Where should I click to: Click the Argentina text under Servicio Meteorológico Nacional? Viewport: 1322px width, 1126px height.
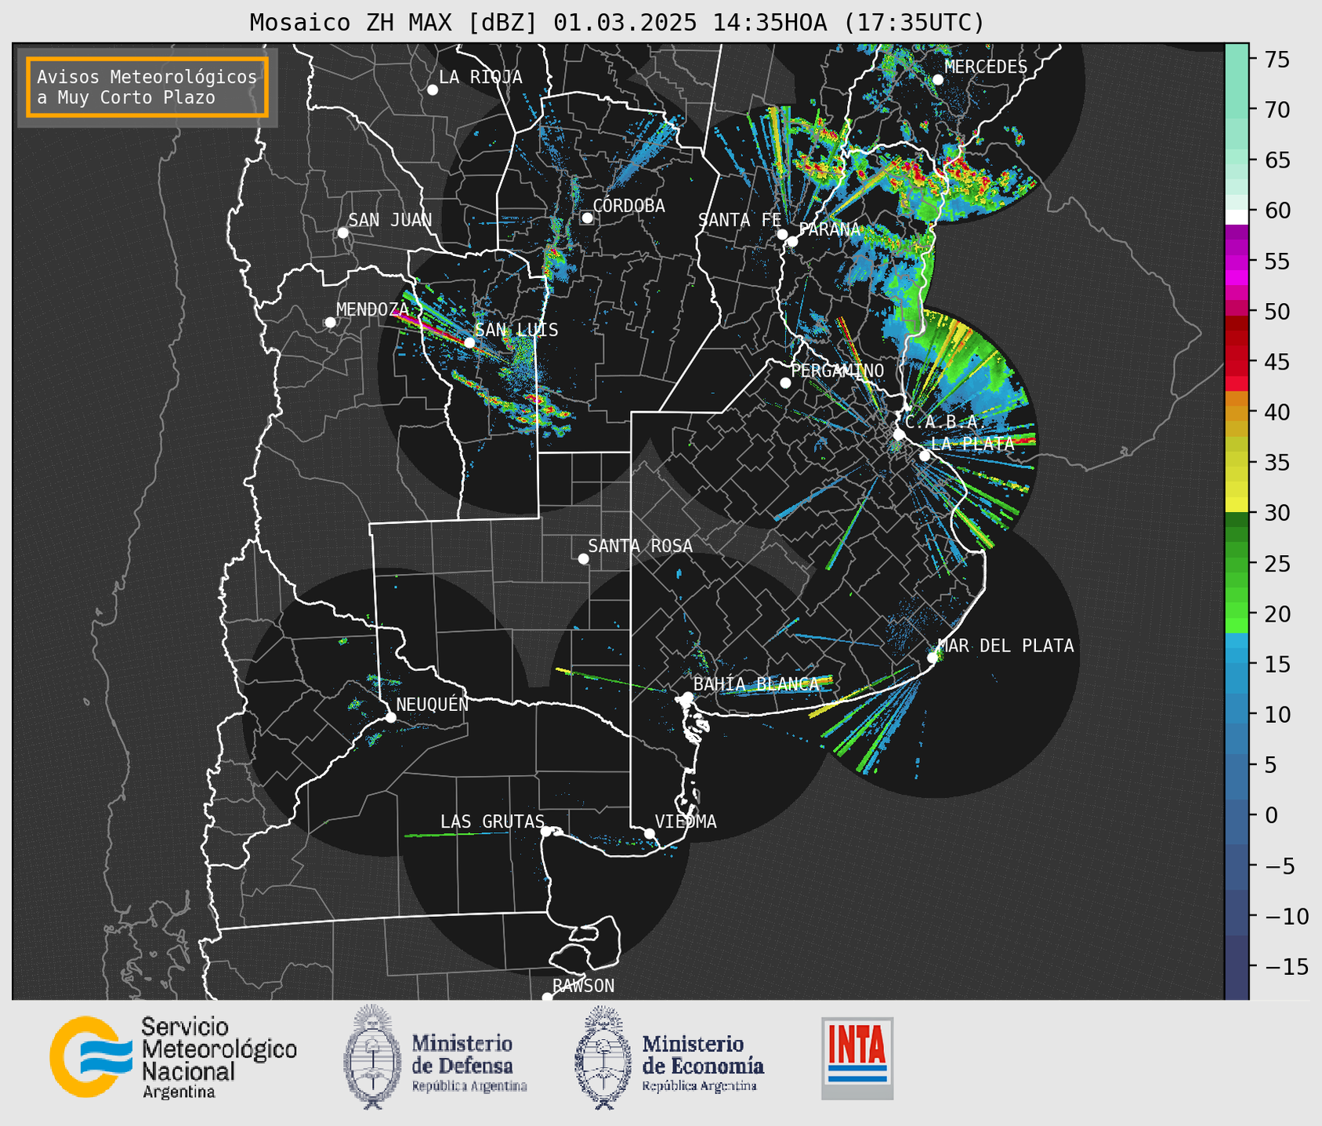(179, 1092)
